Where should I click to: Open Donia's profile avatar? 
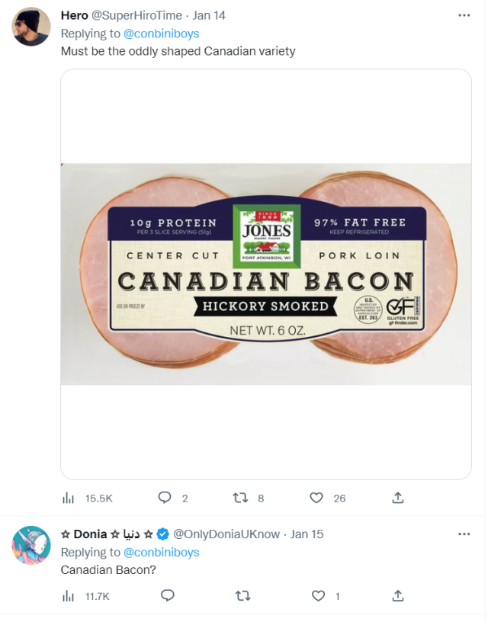(31, 545)
